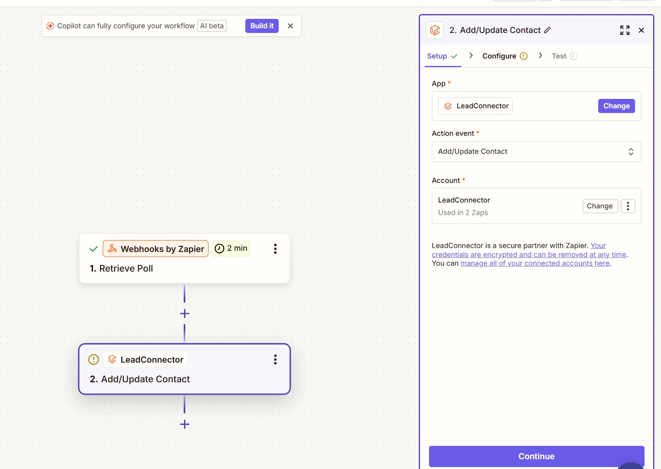Image resolution: width=661 pixels, height=469 pixels.
Task: Click the LeadConnector icon in step two
Action: (x=112, y=359)
